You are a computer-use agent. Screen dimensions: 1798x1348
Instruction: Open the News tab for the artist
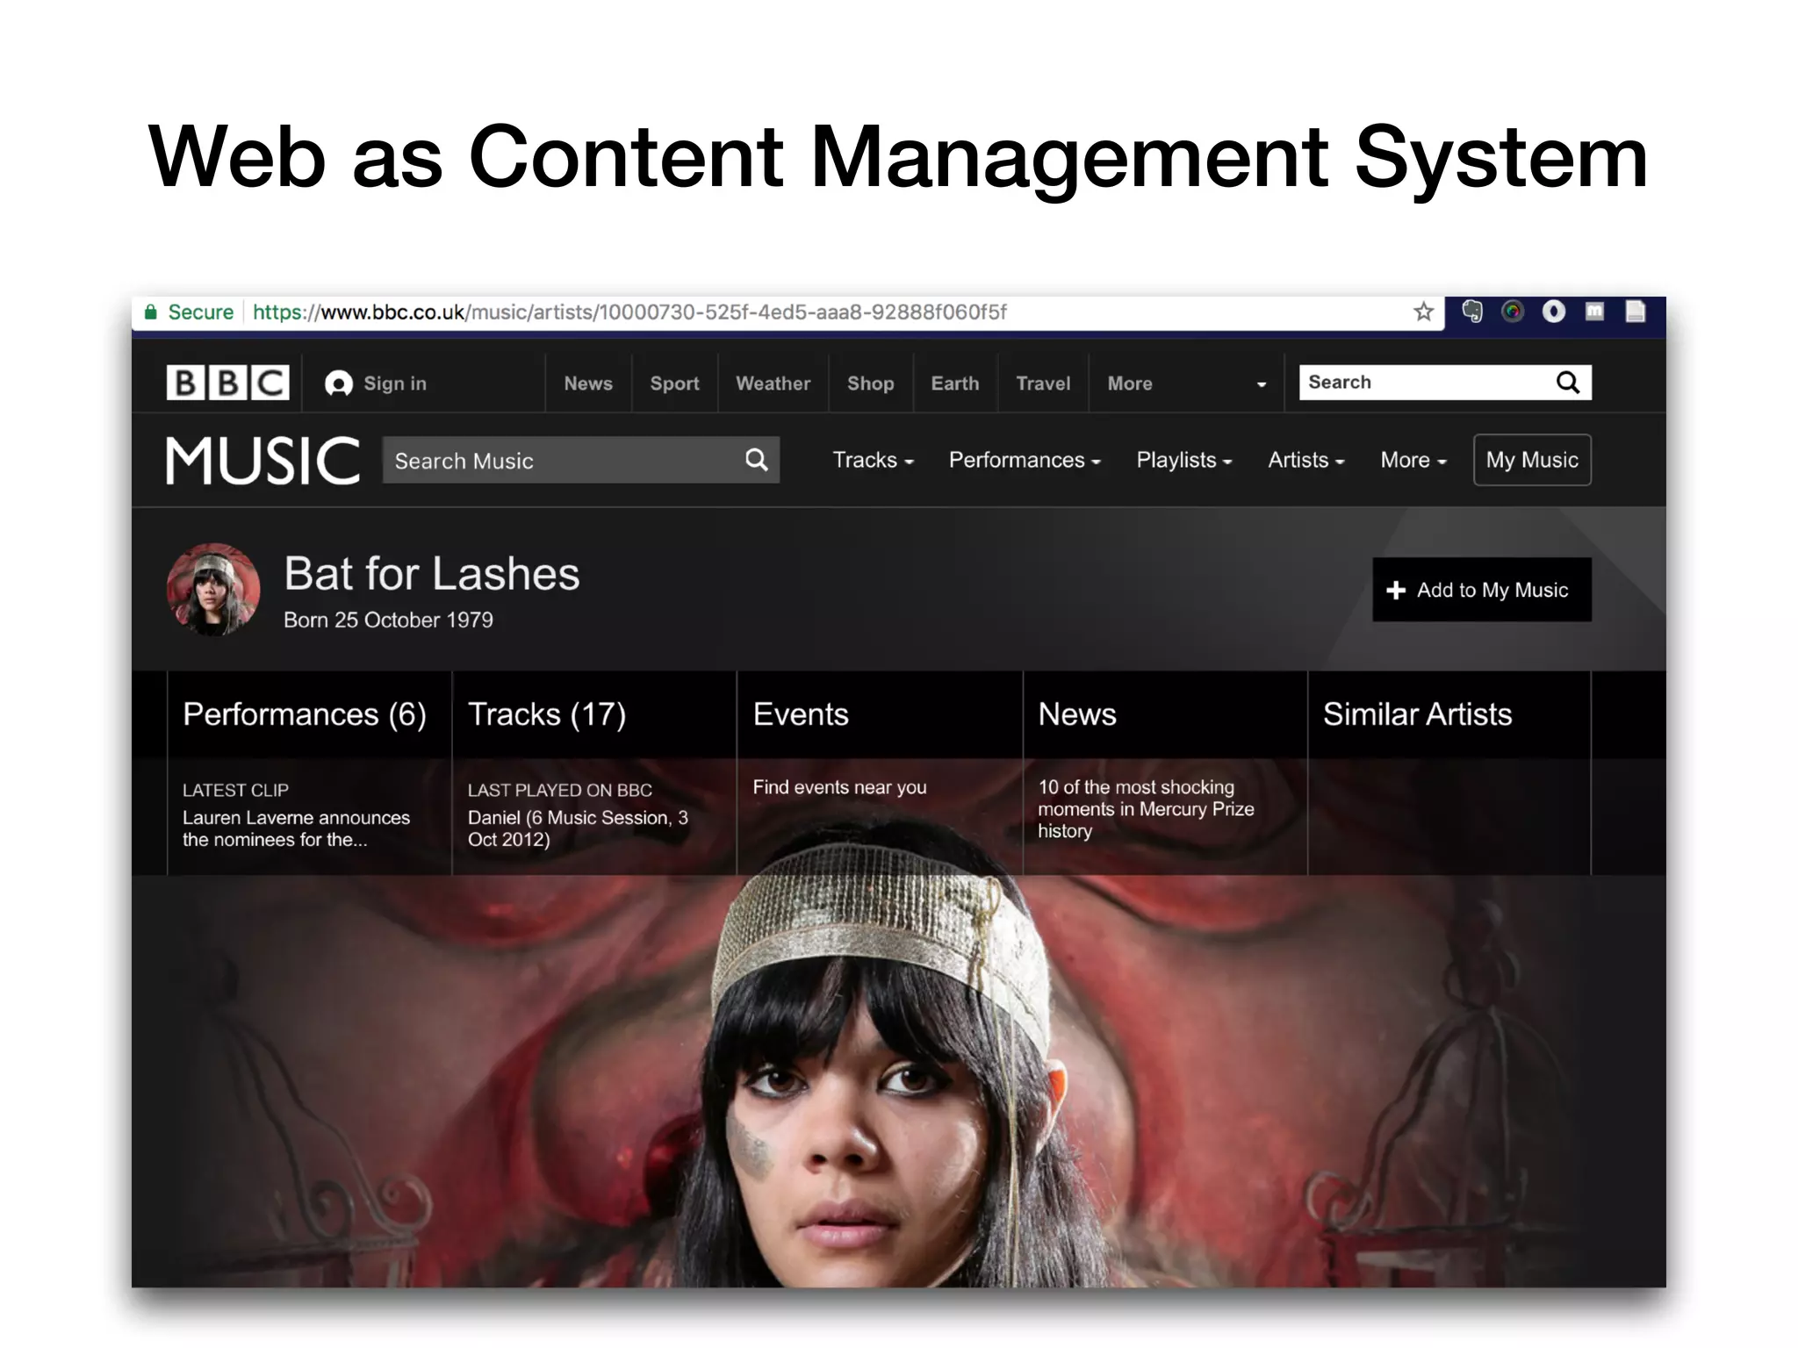pos(1077,714)
